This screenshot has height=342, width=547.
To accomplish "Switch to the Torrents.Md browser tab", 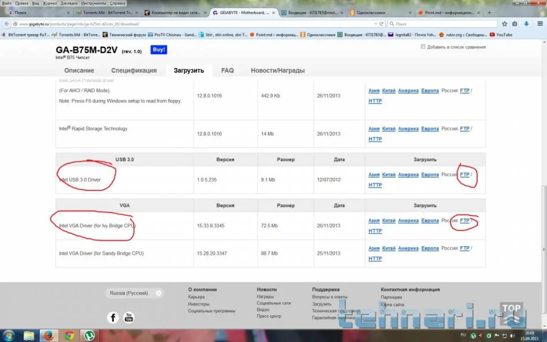I will coord(108,13).
